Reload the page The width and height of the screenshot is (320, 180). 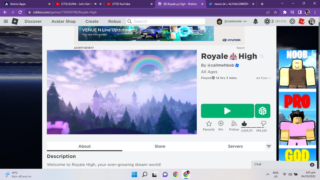tap(20, 12)
